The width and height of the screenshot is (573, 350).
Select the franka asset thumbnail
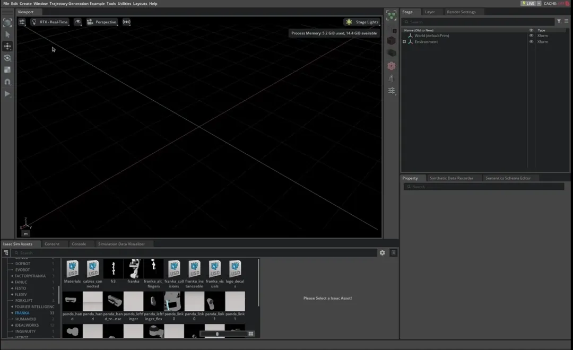click(x=133, y=268)
